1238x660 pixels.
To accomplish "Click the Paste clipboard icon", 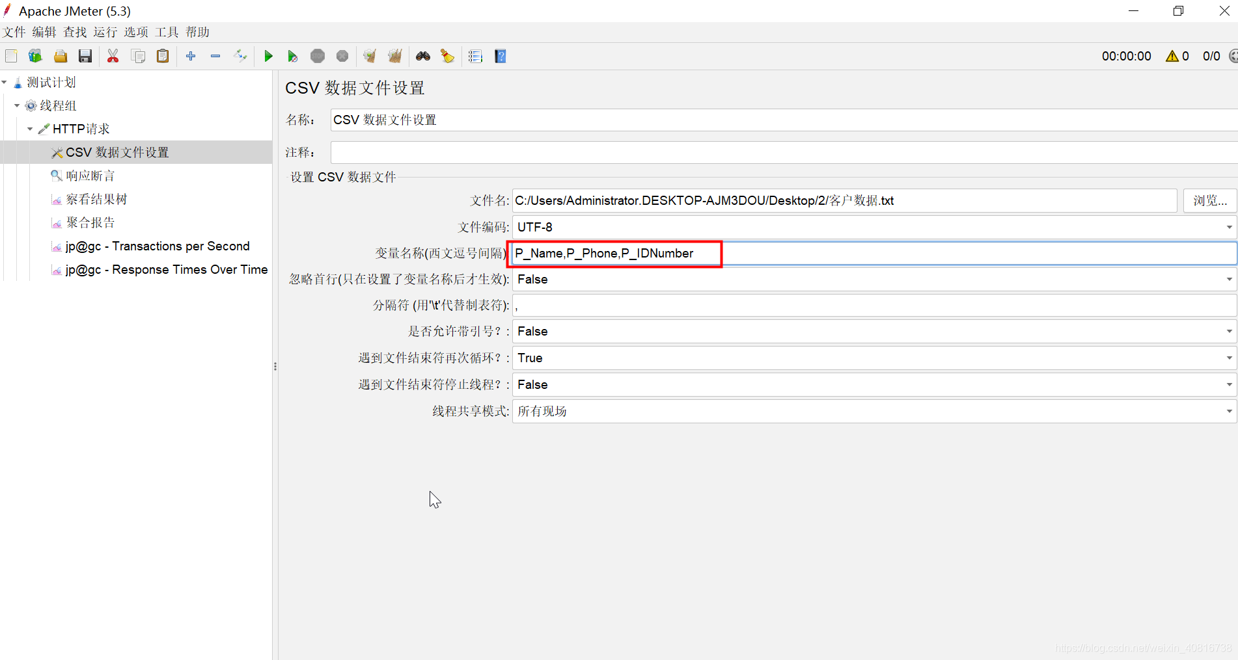I will pos(163,57).
